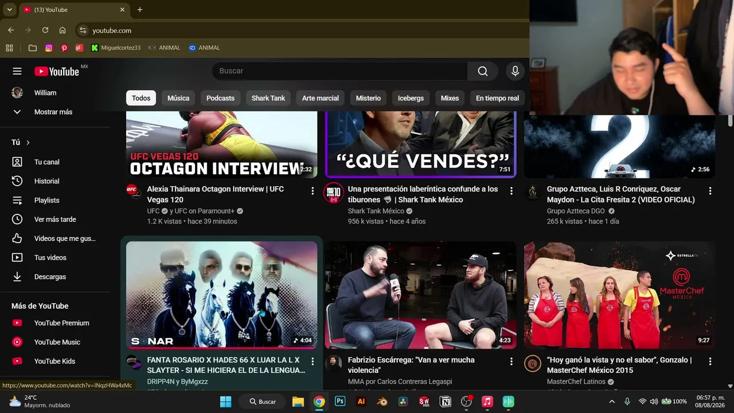Open Alexia Thainara Octagon Interview title
Viewport: 734px width, 413px height.
pos(216,194)
